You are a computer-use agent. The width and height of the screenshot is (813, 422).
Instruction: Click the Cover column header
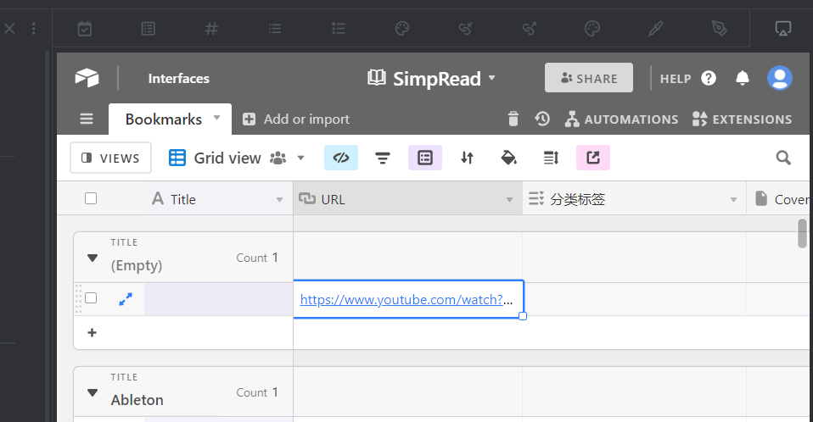pyautogui.click(x=777, y=199)
